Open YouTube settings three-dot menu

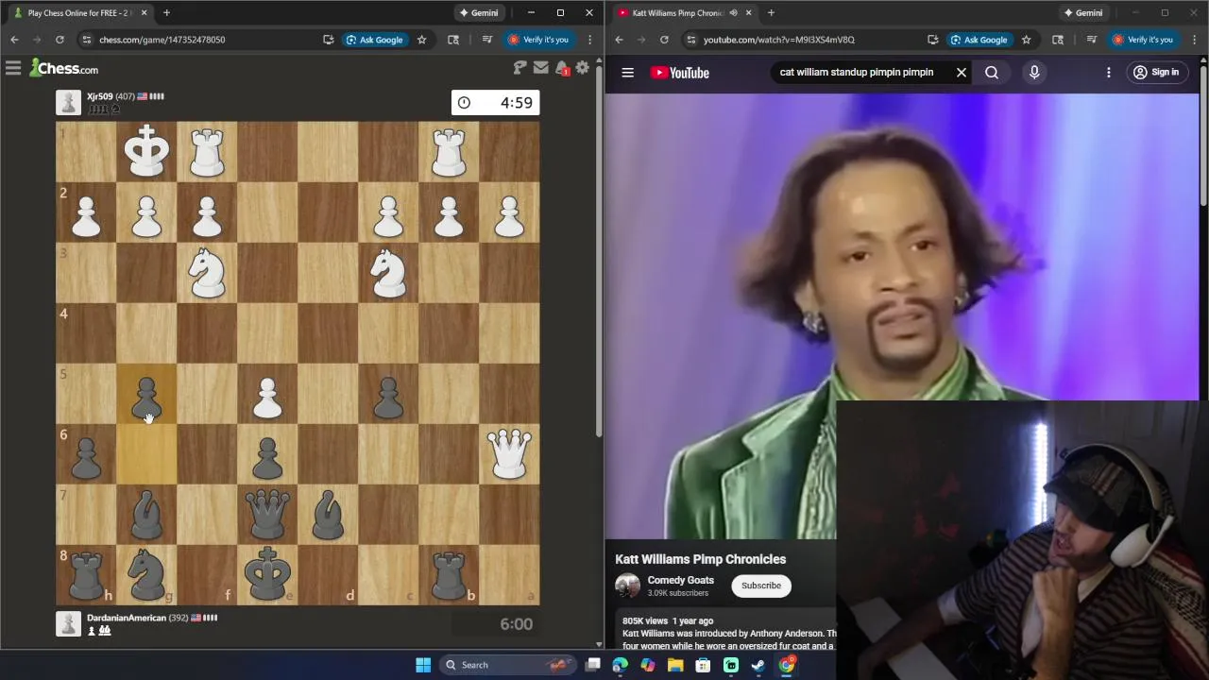1109,73
